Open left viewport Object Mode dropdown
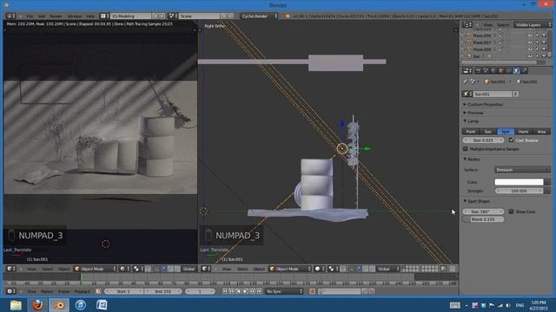This screenshot has width=556, height=312. (x=95, y=269)
